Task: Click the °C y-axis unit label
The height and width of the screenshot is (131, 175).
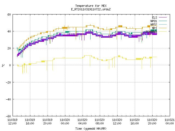Action: pos(3,65)
